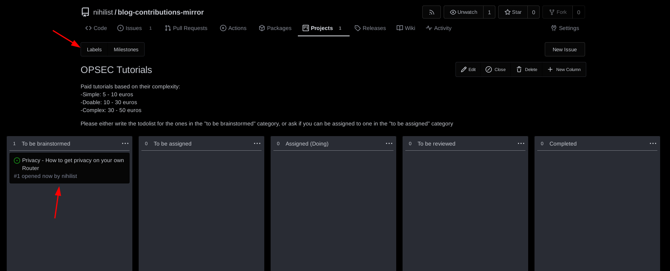Click the RSS feed icon
This screenshot has height=271, width=670.
(x=431, y=12)
